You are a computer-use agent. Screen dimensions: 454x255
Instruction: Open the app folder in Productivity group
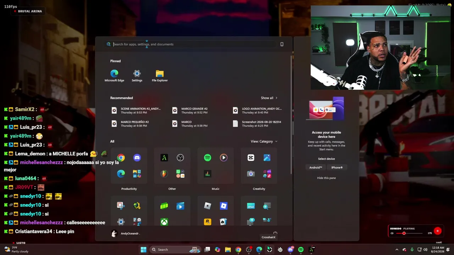click(137, 174)
